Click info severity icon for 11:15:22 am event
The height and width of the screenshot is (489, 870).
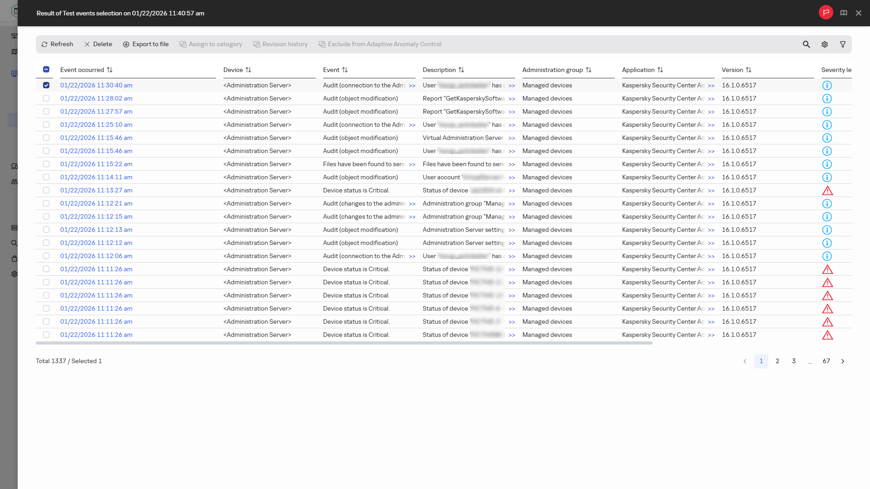[x=827, y=164]
